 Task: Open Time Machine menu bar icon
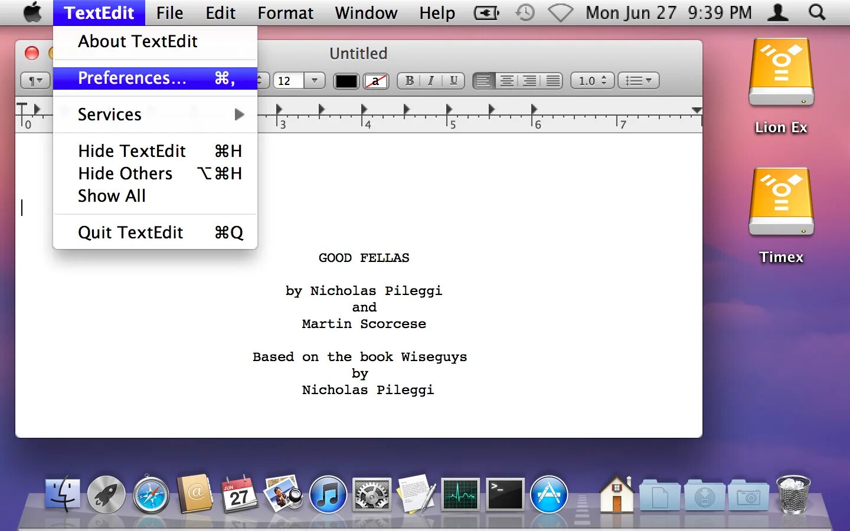pos(525,12)
